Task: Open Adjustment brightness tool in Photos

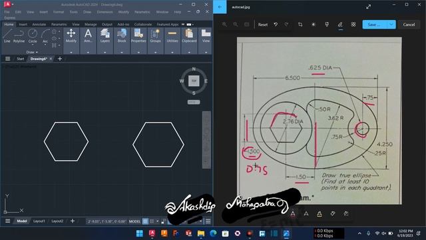Action: pos(314,25)
